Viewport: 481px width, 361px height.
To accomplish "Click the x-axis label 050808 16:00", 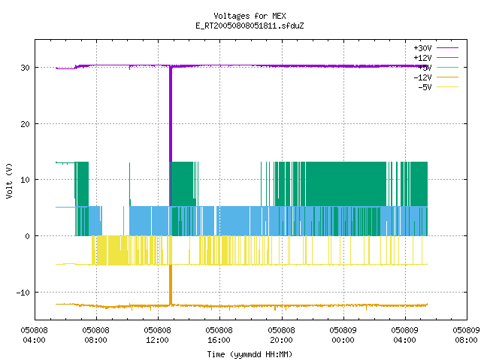I will (x=219, y=335).
